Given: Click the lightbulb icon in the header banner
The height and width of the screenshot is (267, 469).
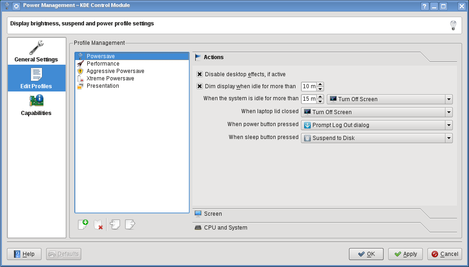Looking at the screenshot, I should point(453,25).
